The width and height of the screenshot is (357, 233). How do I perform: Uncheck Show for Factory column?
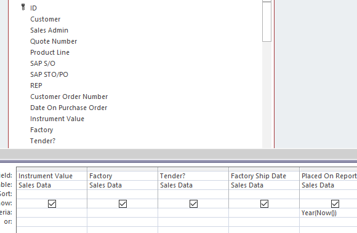(x=122, y=203)
